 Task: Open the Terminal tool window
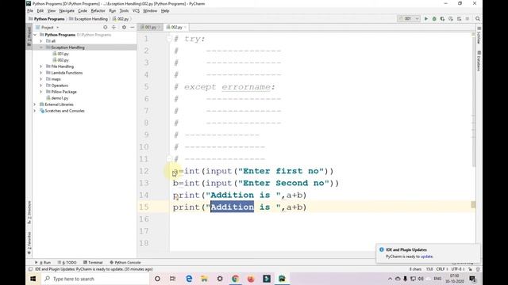pyautogui.click(x=93, y=262)
